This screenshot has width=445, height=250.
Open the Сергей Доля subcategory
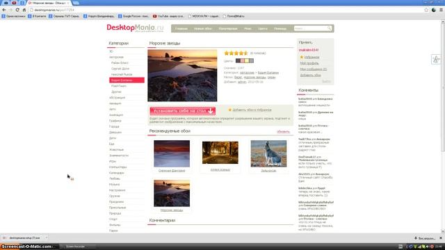point(120,69)
